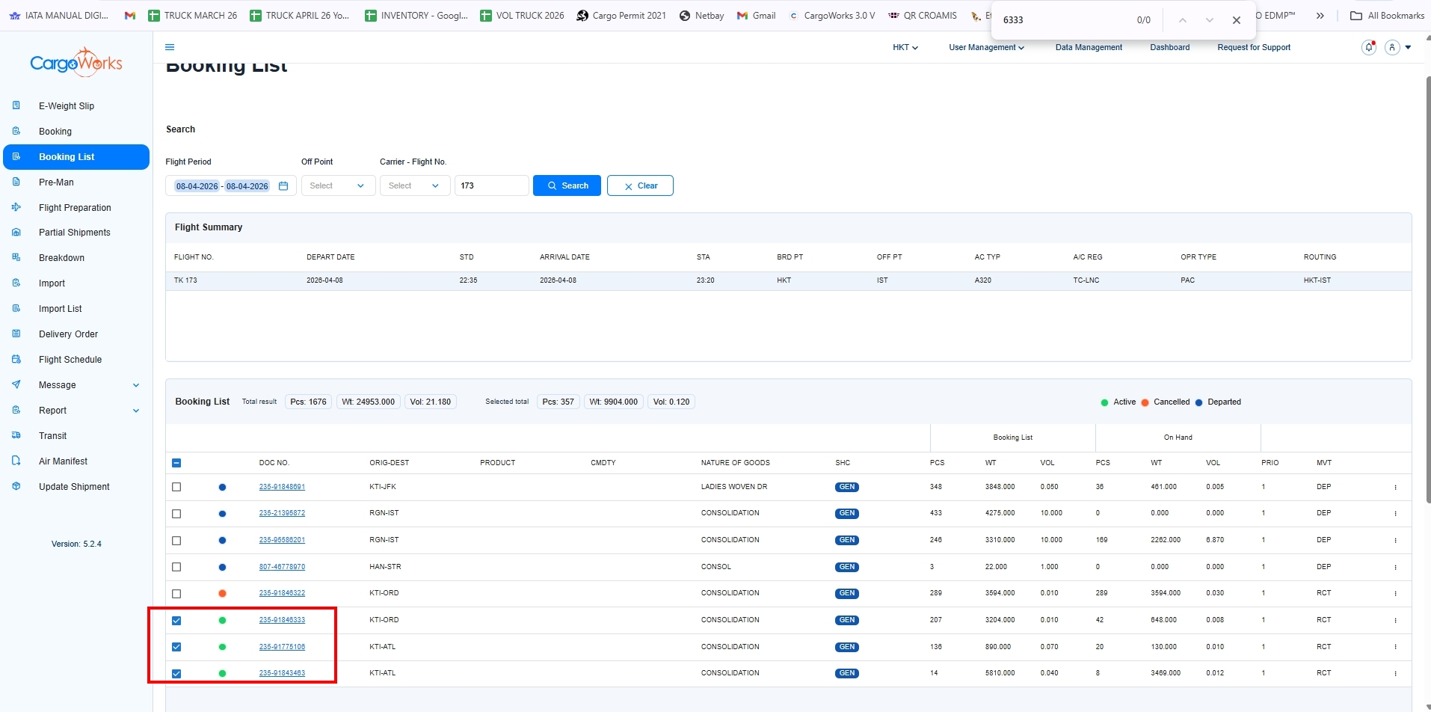Expand the Off Point Select dropdown
This screenshot has width=1431, height=712.
tap(337, 186)
